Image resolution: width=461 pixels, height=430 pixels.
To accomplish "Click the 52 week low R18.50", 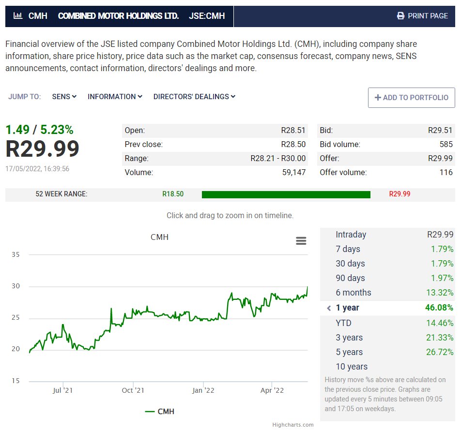I will coord(173,194).
